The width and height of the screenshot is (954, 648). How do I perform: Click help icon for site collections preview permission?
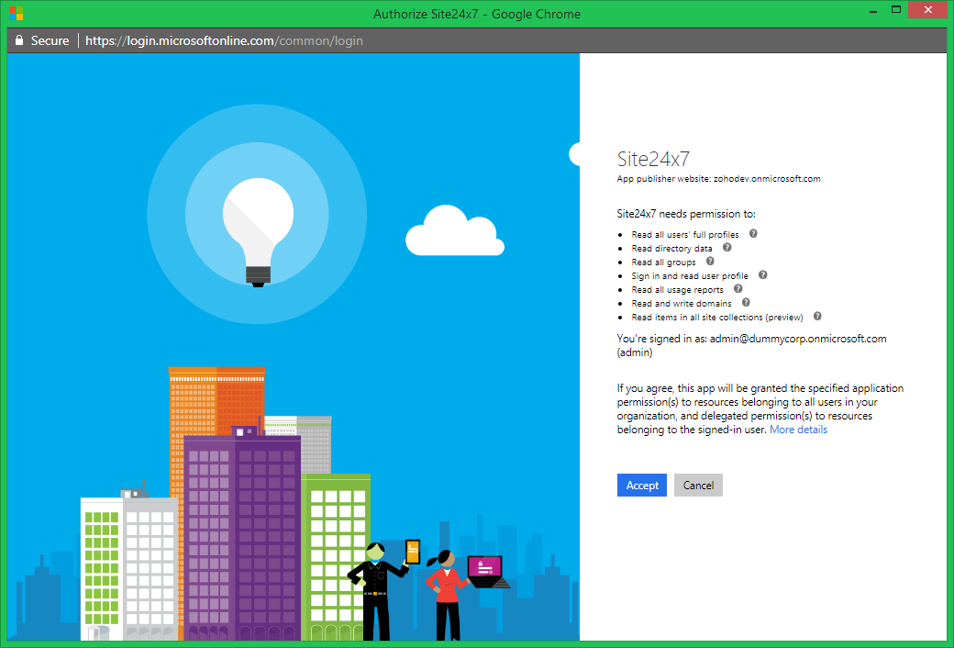(x=816, y=316)
